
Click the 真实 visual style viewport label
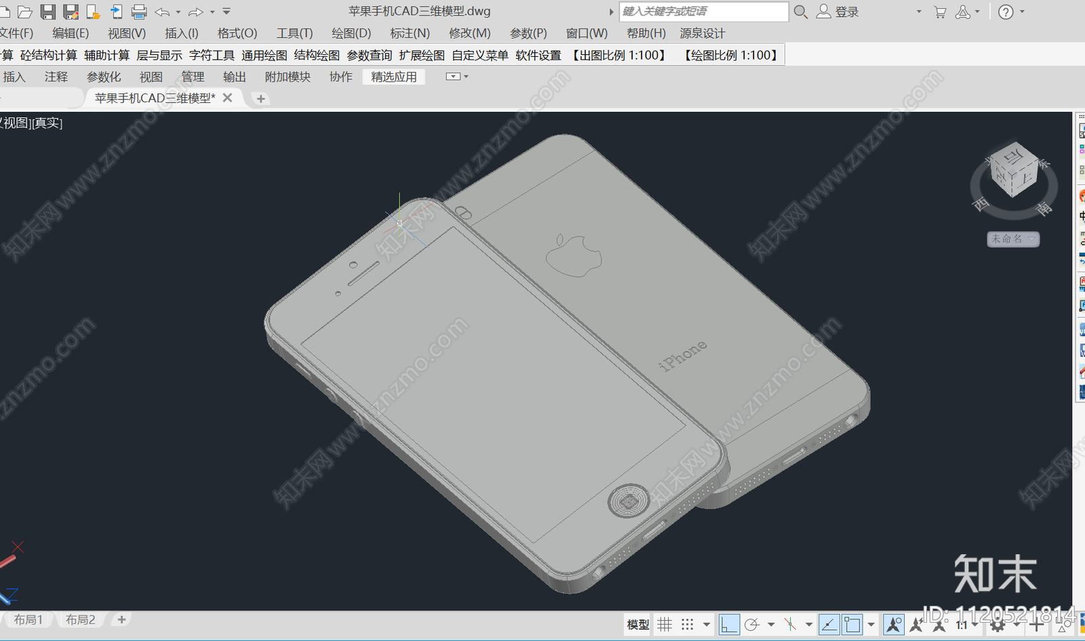point(48,123)
